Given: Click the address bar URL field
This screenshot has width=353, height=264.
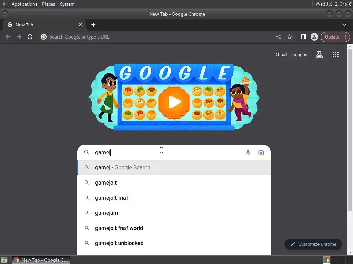Looking at the screenshot, I should [158, 37].
